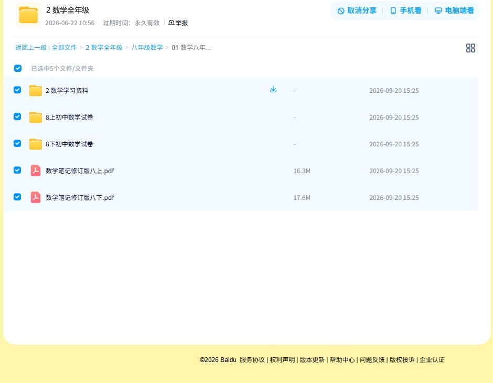Click the 权利声明 footer link
The height and width of the screenshot is (383, 493).
coord(282,360)
